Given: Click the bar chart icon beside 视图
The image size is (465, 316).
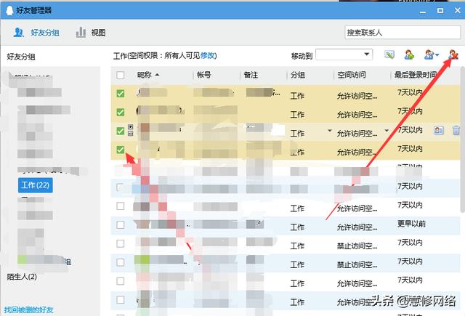Looking at the screenshot, I should (81, 32).
